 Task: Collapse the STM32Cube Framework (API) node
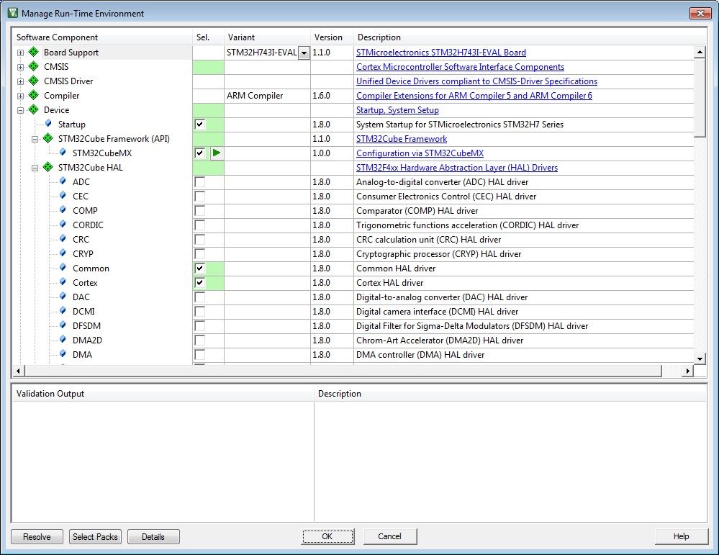35,139
